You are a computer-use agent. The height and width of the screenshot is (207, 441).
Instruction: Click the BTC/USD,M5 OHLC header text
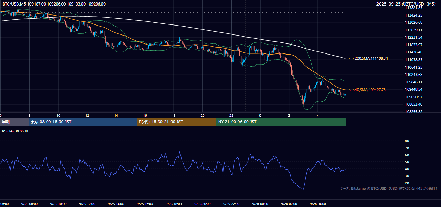tap(54, 4)
